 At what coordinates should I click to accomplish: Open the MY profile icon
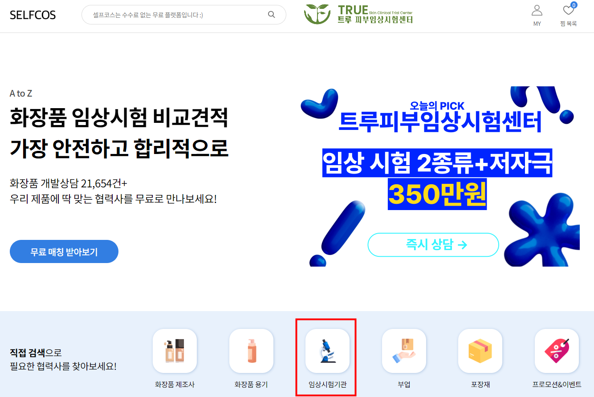(537, 10)
